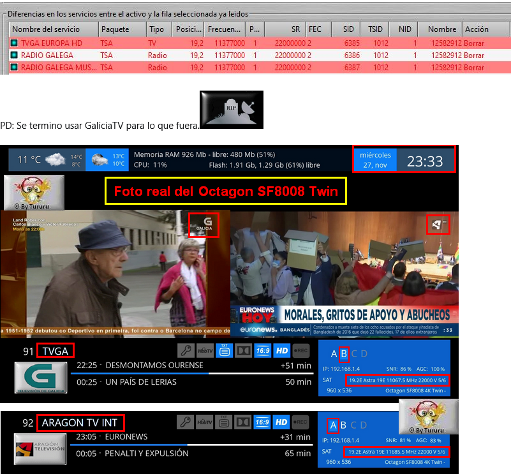Click Borrar in the RADIO GALEGA row

coord(474,56)
